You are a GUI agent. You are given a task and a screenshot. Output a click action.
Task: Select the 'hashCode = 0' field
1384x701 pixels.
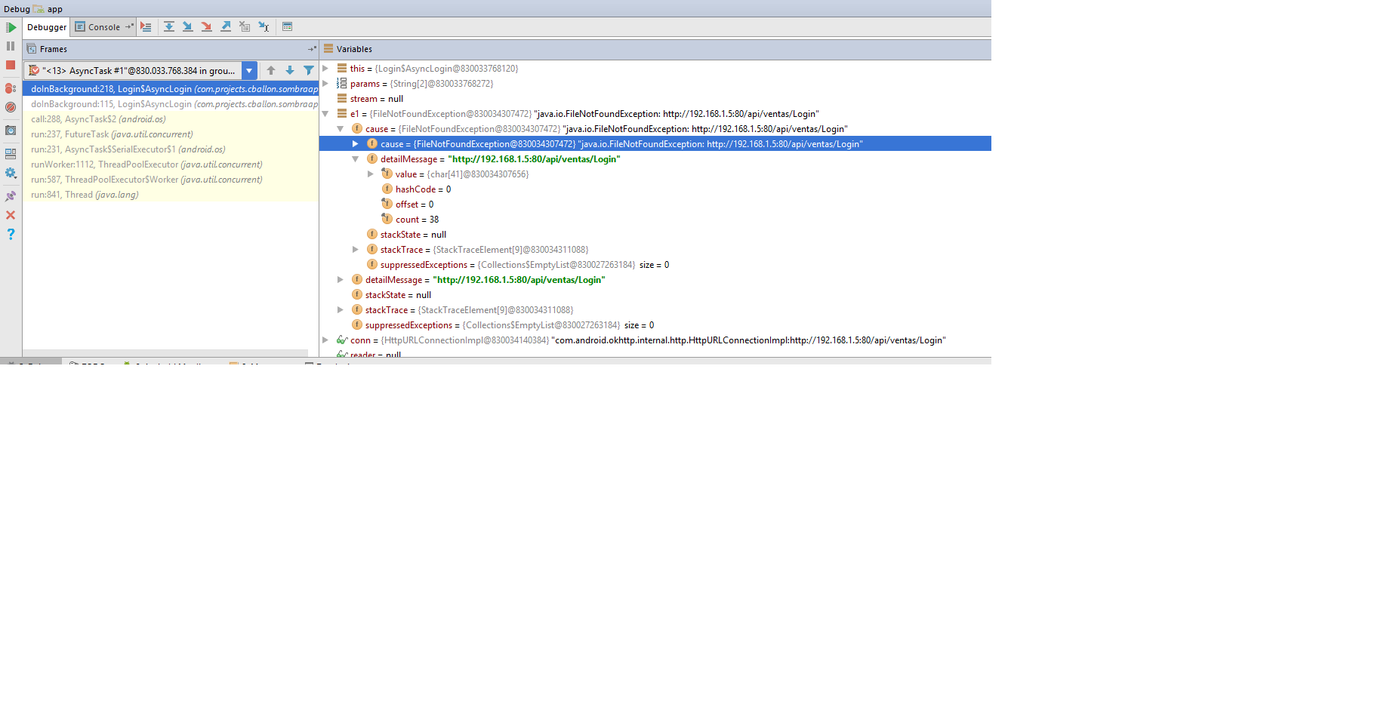coord(655,189)
